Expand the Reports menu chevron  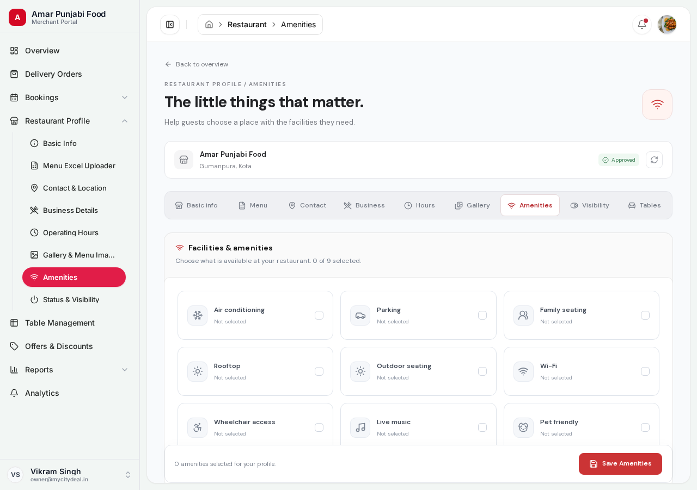click(x=125, y=370)
